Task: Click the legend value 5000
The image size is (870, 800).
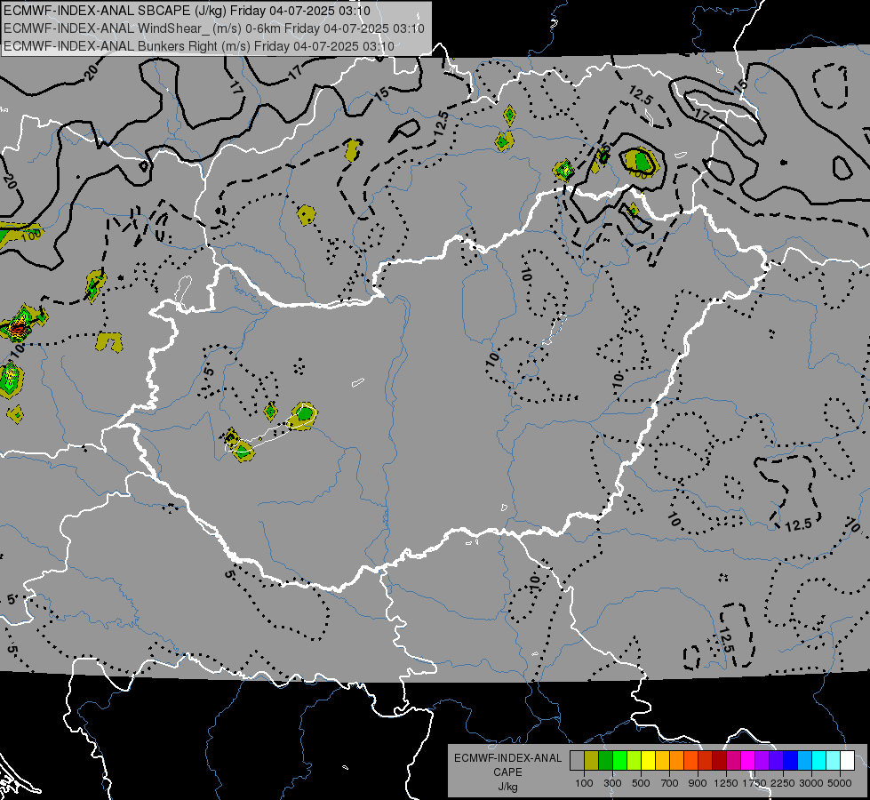Action: 840,783
